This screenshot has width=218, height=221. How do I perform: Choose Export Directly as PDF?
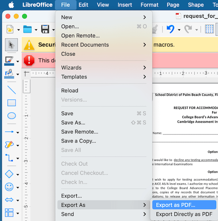click(184, 214)
